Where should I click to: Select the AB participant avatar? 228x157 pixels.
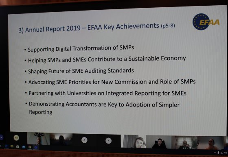pyautogui.click(x=16, y=138)
